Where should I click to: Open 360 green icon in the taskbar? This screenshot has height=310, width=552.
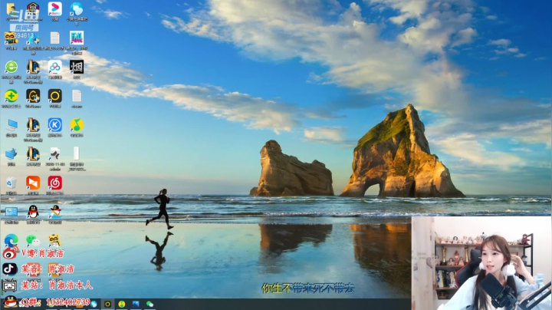coord(122,304)
